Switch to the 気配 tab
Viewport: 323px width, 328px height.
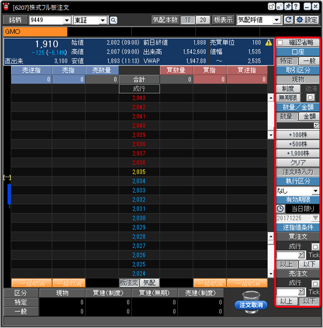click(149, 283)
